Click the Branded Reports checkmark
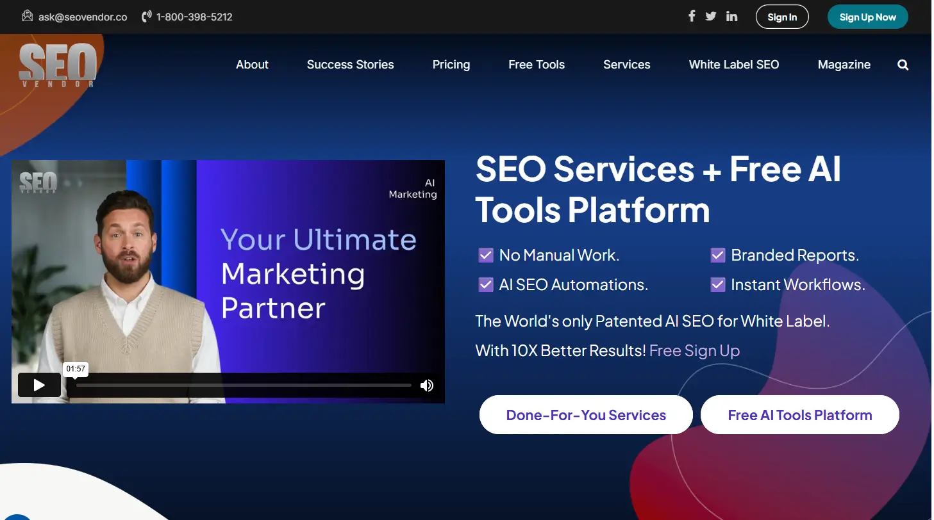 tap(718, 256)
